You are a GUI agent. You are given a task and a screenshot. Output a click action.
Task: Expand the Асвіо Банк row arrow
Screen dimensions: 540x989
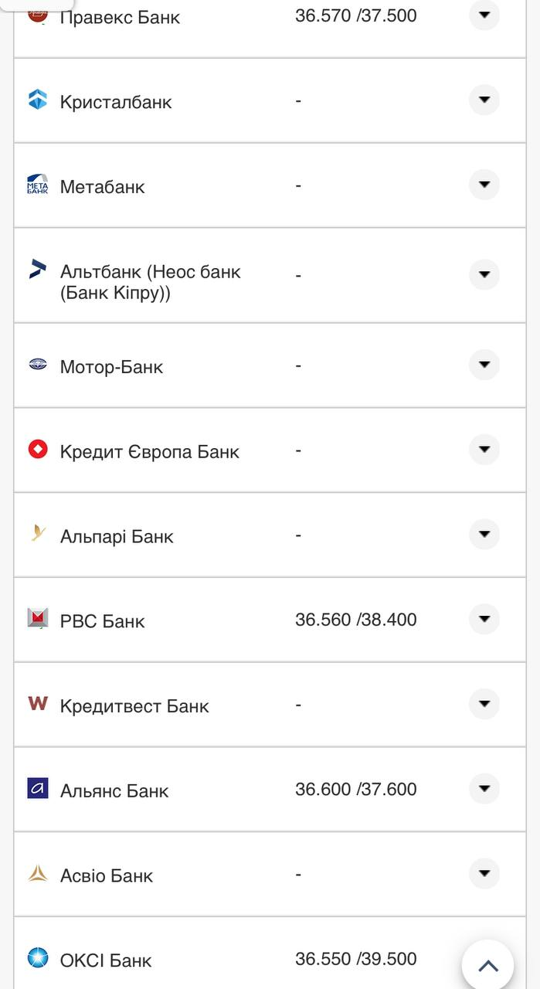(484, 874)
